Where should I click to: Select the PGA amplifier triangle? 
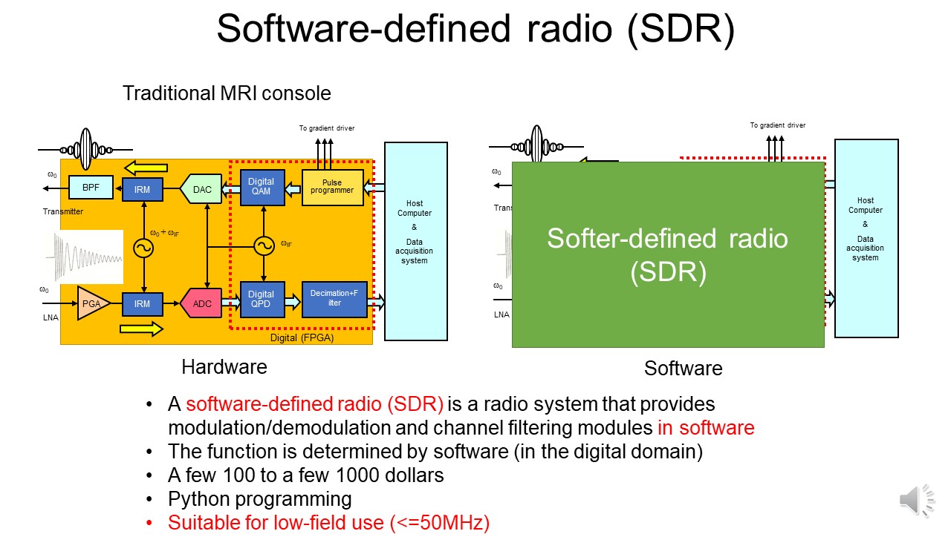(94, 303)
